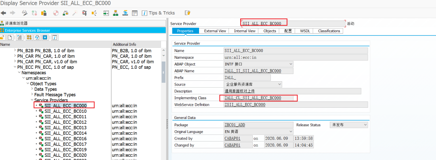Switch to the Properties tab
This screenshot has width=436, height=160.
(x=185, y=31)
